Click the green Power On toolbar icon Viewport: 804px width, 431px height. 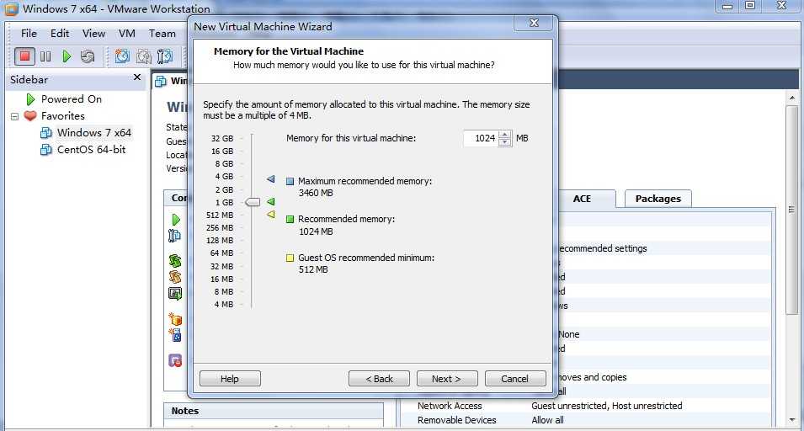(x=67, y=56)
